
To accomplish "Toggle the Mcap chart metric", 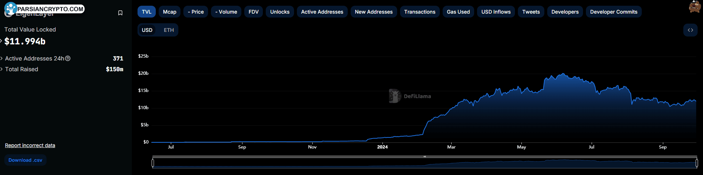I will pyautogui.click(x=170, y=12).
